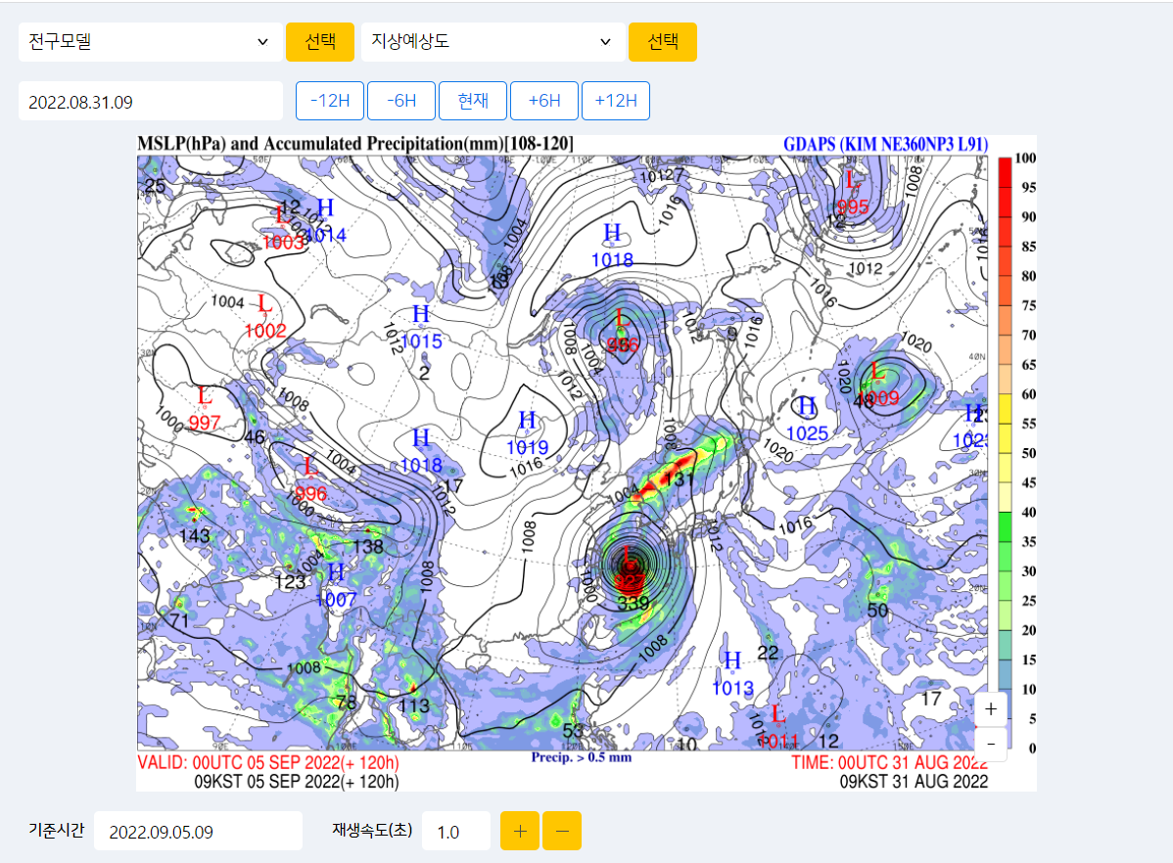The image size is (1173, 863).
Task: Zoom out the map with minus icon
Action: [991, 744]
